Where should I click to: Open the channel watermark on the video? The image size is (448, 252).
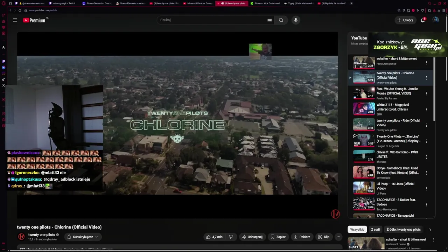335,214
